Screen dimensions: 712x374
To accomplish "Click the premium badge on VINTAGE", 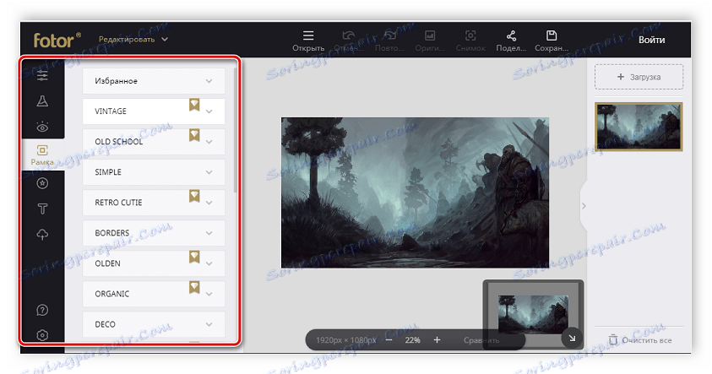I will (x=194, y=106).
